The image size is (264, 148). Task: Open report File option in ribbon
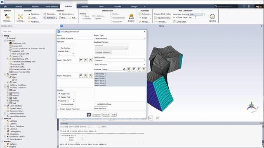tap(62, 18)
